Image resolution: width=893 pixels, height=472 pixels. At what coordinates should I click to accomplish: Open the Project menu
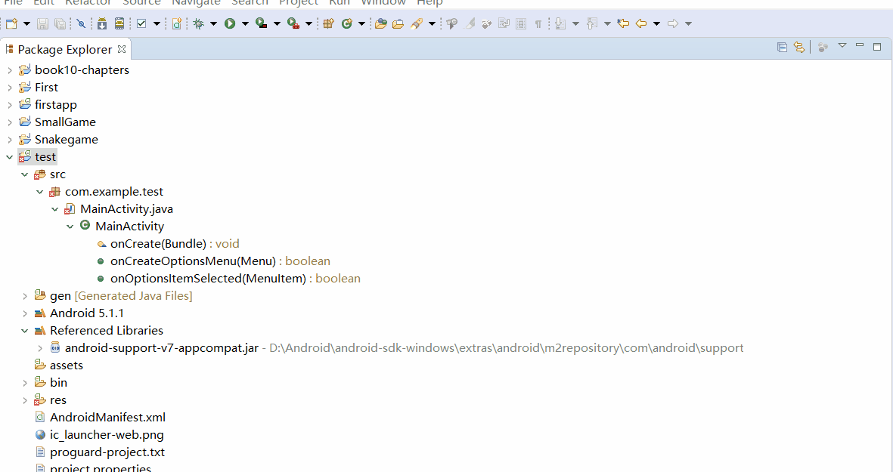tap(299, 2)
